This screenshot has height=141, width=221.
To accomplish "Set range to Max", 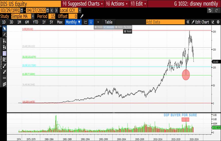I will [60, 22].
